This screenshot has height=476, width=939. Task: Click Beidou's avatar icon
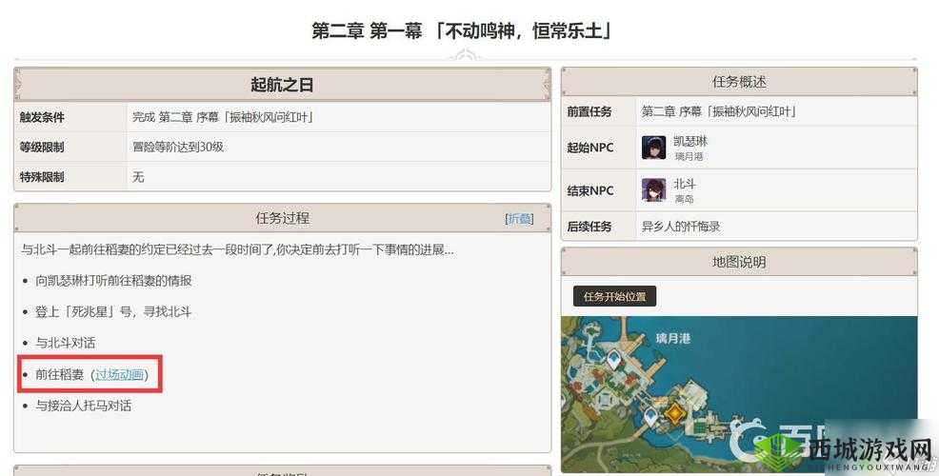tap(653, 189)
